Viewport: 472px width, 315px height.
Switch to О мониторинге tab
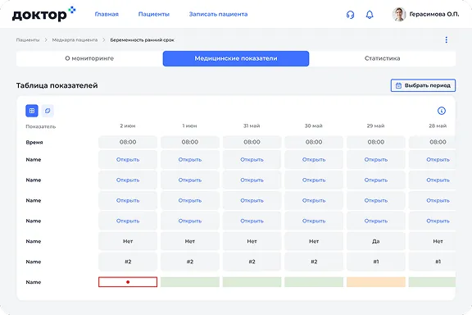coord(89,58)
